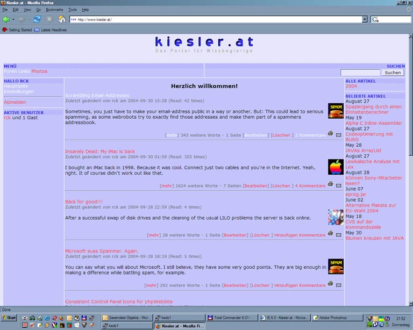
Task: Click email envelope icon for iMac article
Action: (338, 185)
